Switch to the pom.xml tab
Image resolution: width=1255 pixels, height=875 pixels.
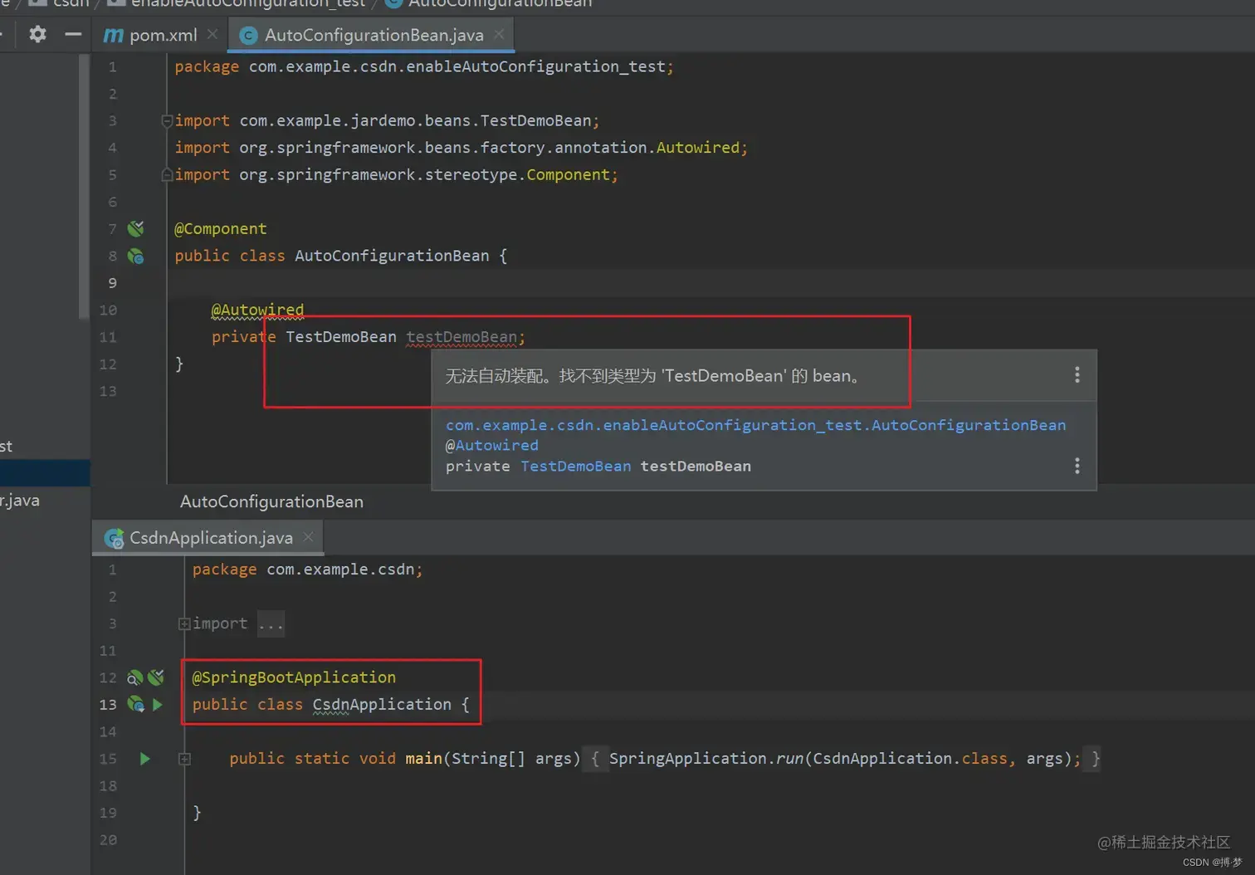point(150,35)
